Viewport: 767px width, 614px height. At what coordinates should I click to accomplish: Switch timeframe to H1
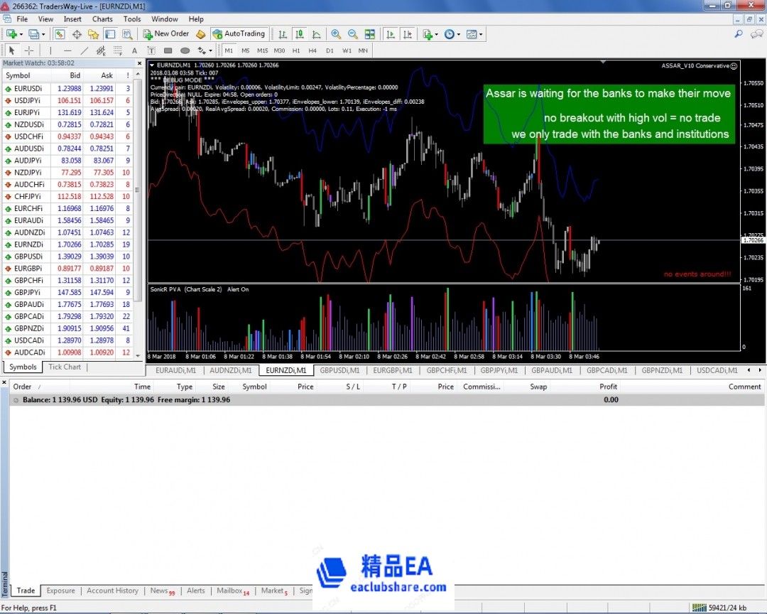pos(296,50)
